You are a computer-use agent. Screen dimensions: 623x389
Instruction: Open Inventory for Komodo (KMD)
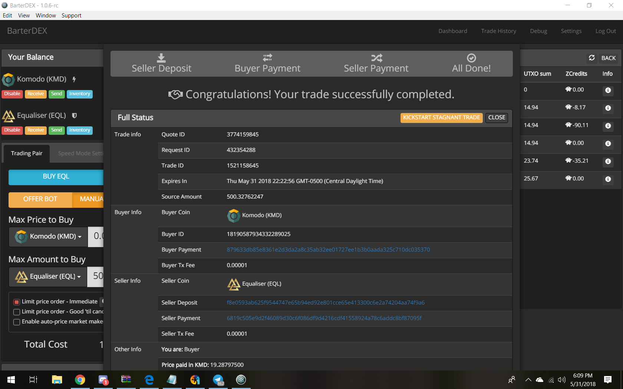pyautogui.click(x=80, y=94)
